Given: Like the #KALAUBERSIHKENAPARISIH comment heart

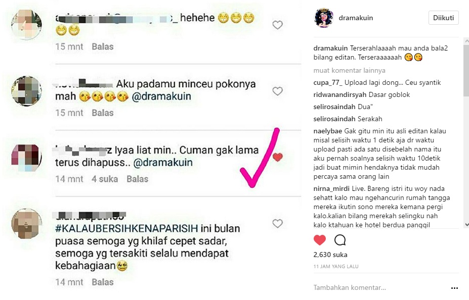Looking at the screenshot, I should (278, 223).
